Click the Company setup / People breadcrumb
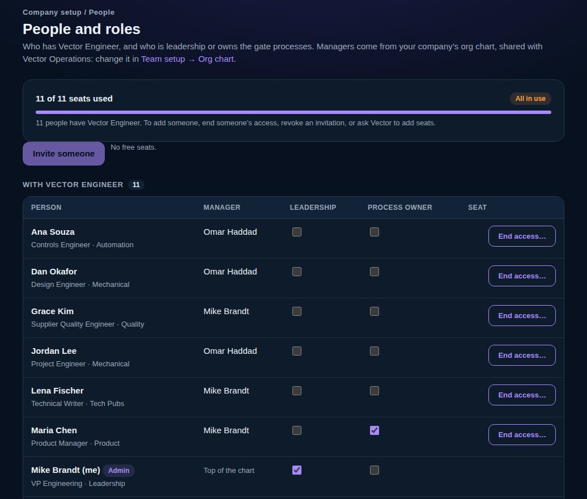The width and height of the screenshot is (587, 499). click(x=69, y=12)
